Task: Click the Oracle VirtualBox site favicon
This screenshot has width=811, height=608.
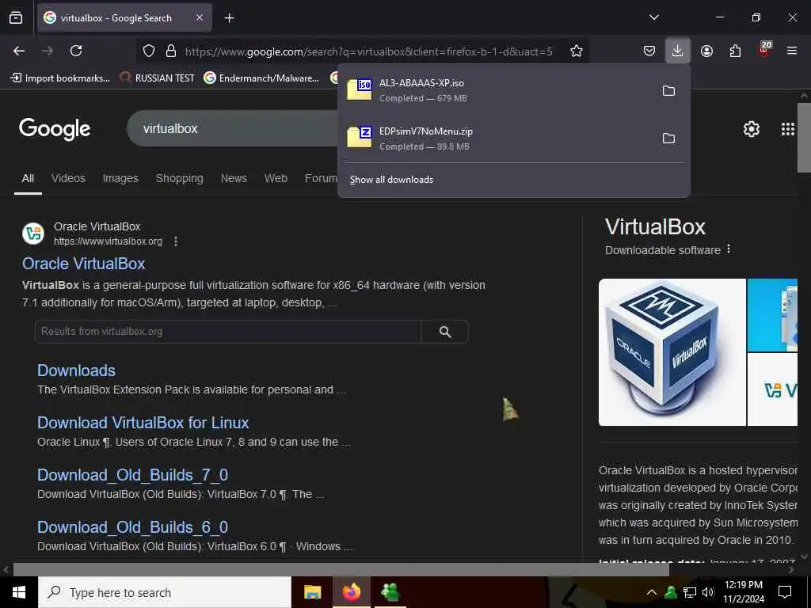Action: [x=33, y=234]
